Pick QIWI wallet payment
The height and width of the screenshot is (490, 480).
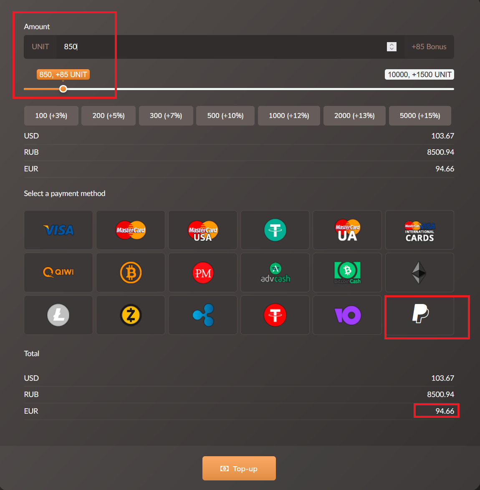coord(58,272)
